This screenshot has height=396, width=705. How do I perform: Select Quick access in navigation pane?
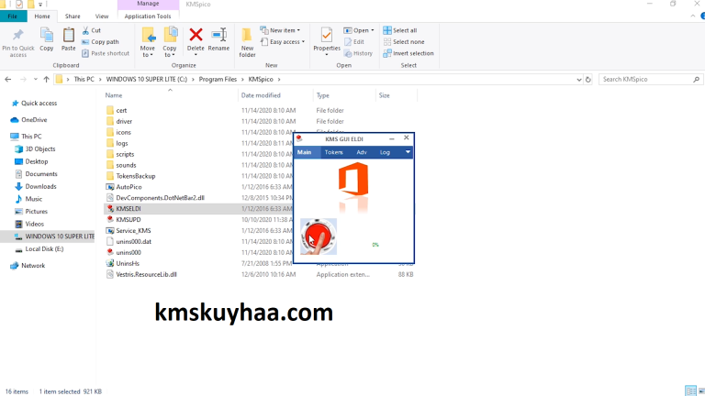[34, 103]
